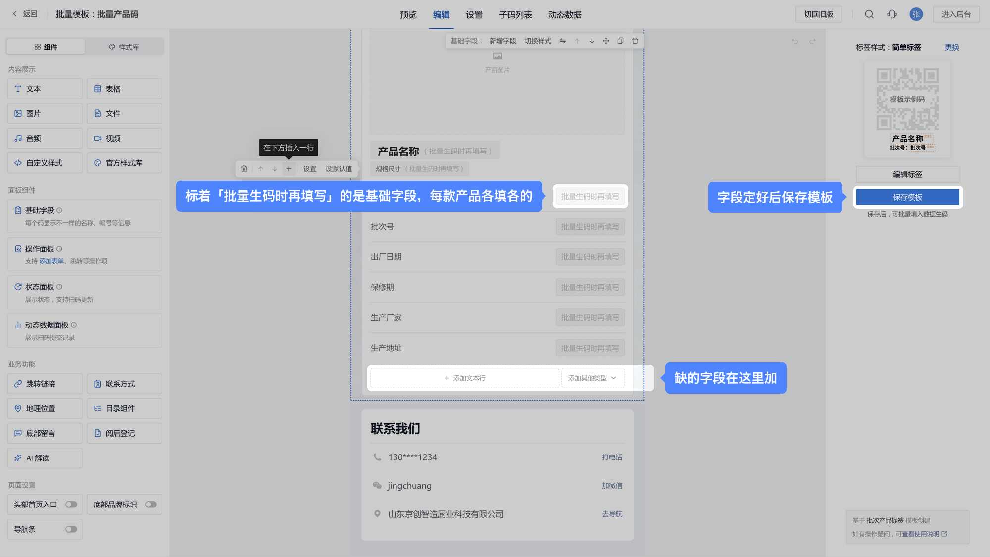990x557 pixels.
Task: Click the swap arrows icon in field toolbar
Action: (563, 41)
